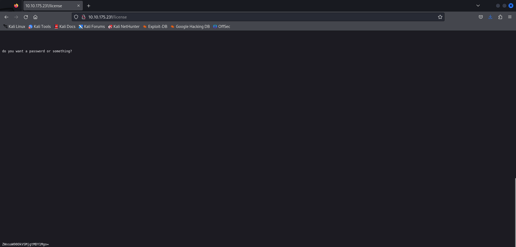Click the vertical page scrollbar thumb
Screen dimensions: 516x247
click(515, 212)
